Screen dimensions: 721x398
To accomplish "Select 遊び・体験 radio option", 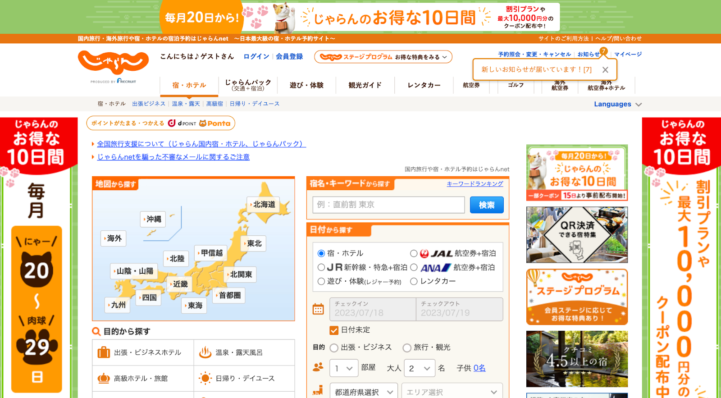I will (x=321, y=281).
